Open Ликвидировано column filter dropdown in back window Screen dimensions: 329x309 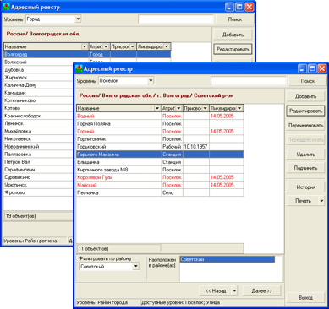[167, 46]
